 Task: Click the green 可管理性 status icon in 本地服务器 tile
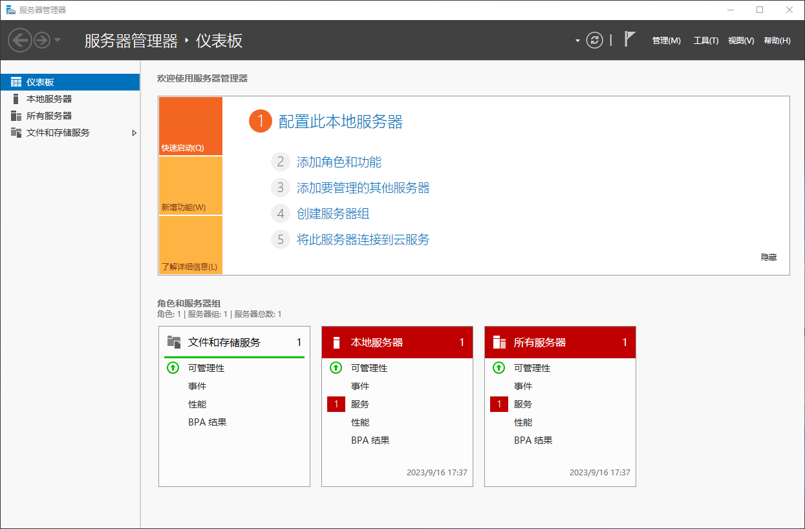336,368
